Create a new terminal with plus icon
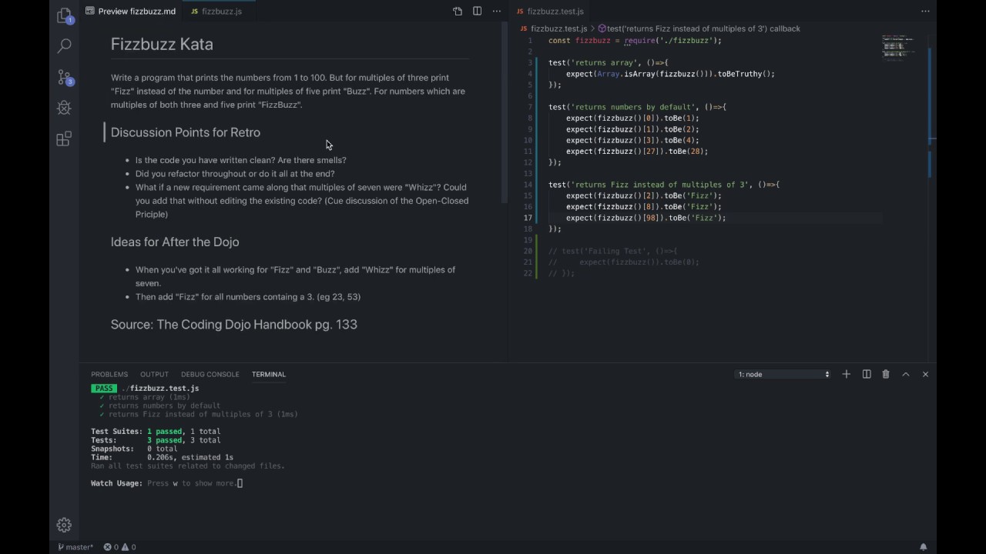Screen dimensions: 986x554 pos(846,374)
